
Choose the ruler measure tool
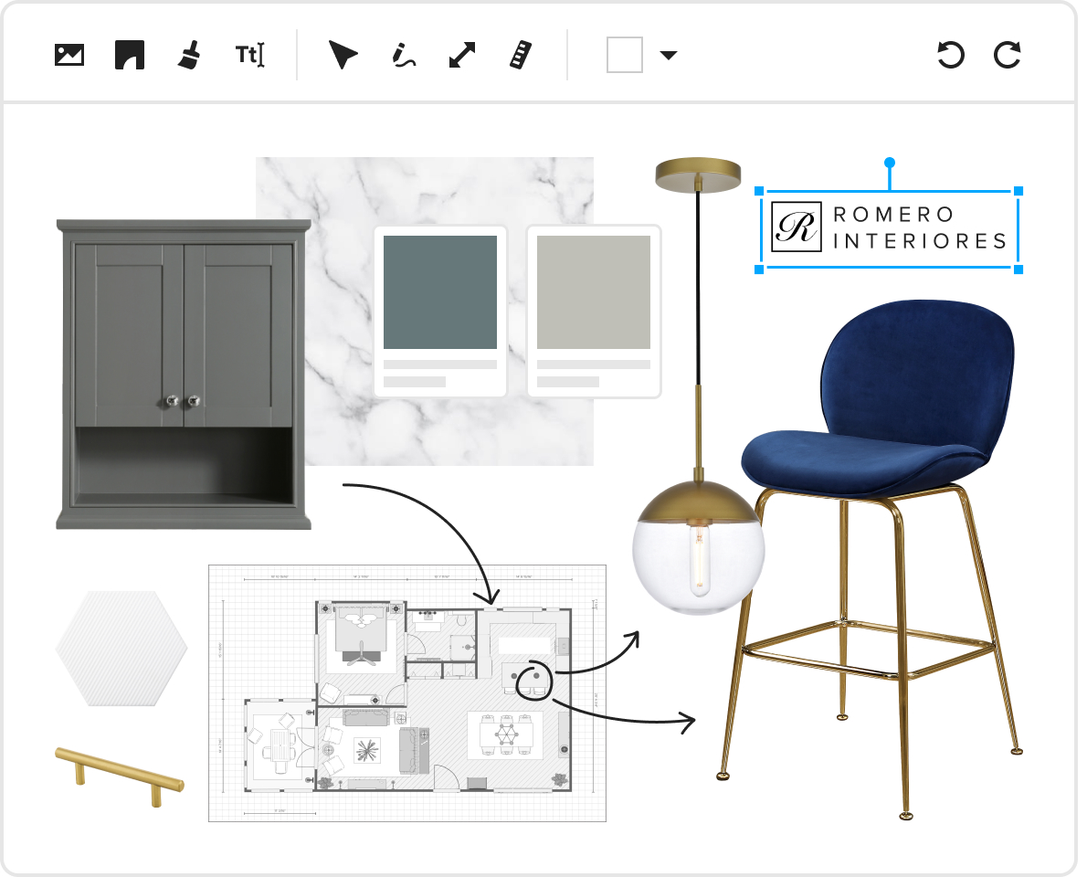[520, 55]
